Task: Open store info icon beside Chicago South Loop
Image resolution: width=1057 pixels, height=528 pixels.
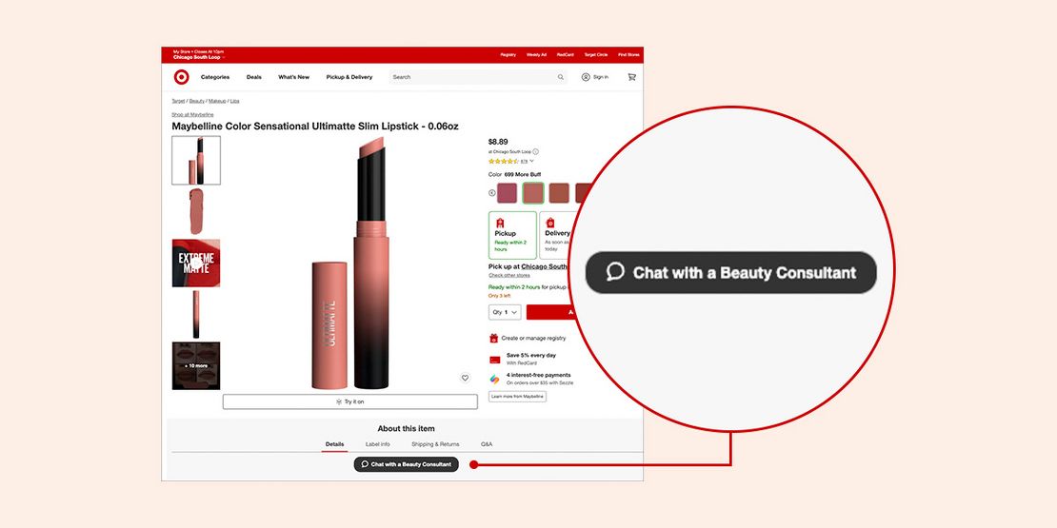Action: point(536,151)
